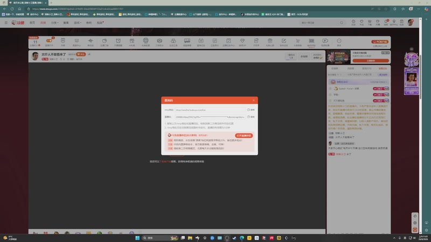The width and height of the screenshot is (431, 242).
Task: Toggle the orange live broadcast switch in toolbar
Action: coord(49,41)
